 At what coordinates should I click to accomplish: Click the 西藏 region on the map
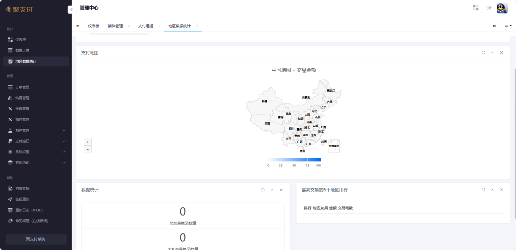click(x=267, y=124)
